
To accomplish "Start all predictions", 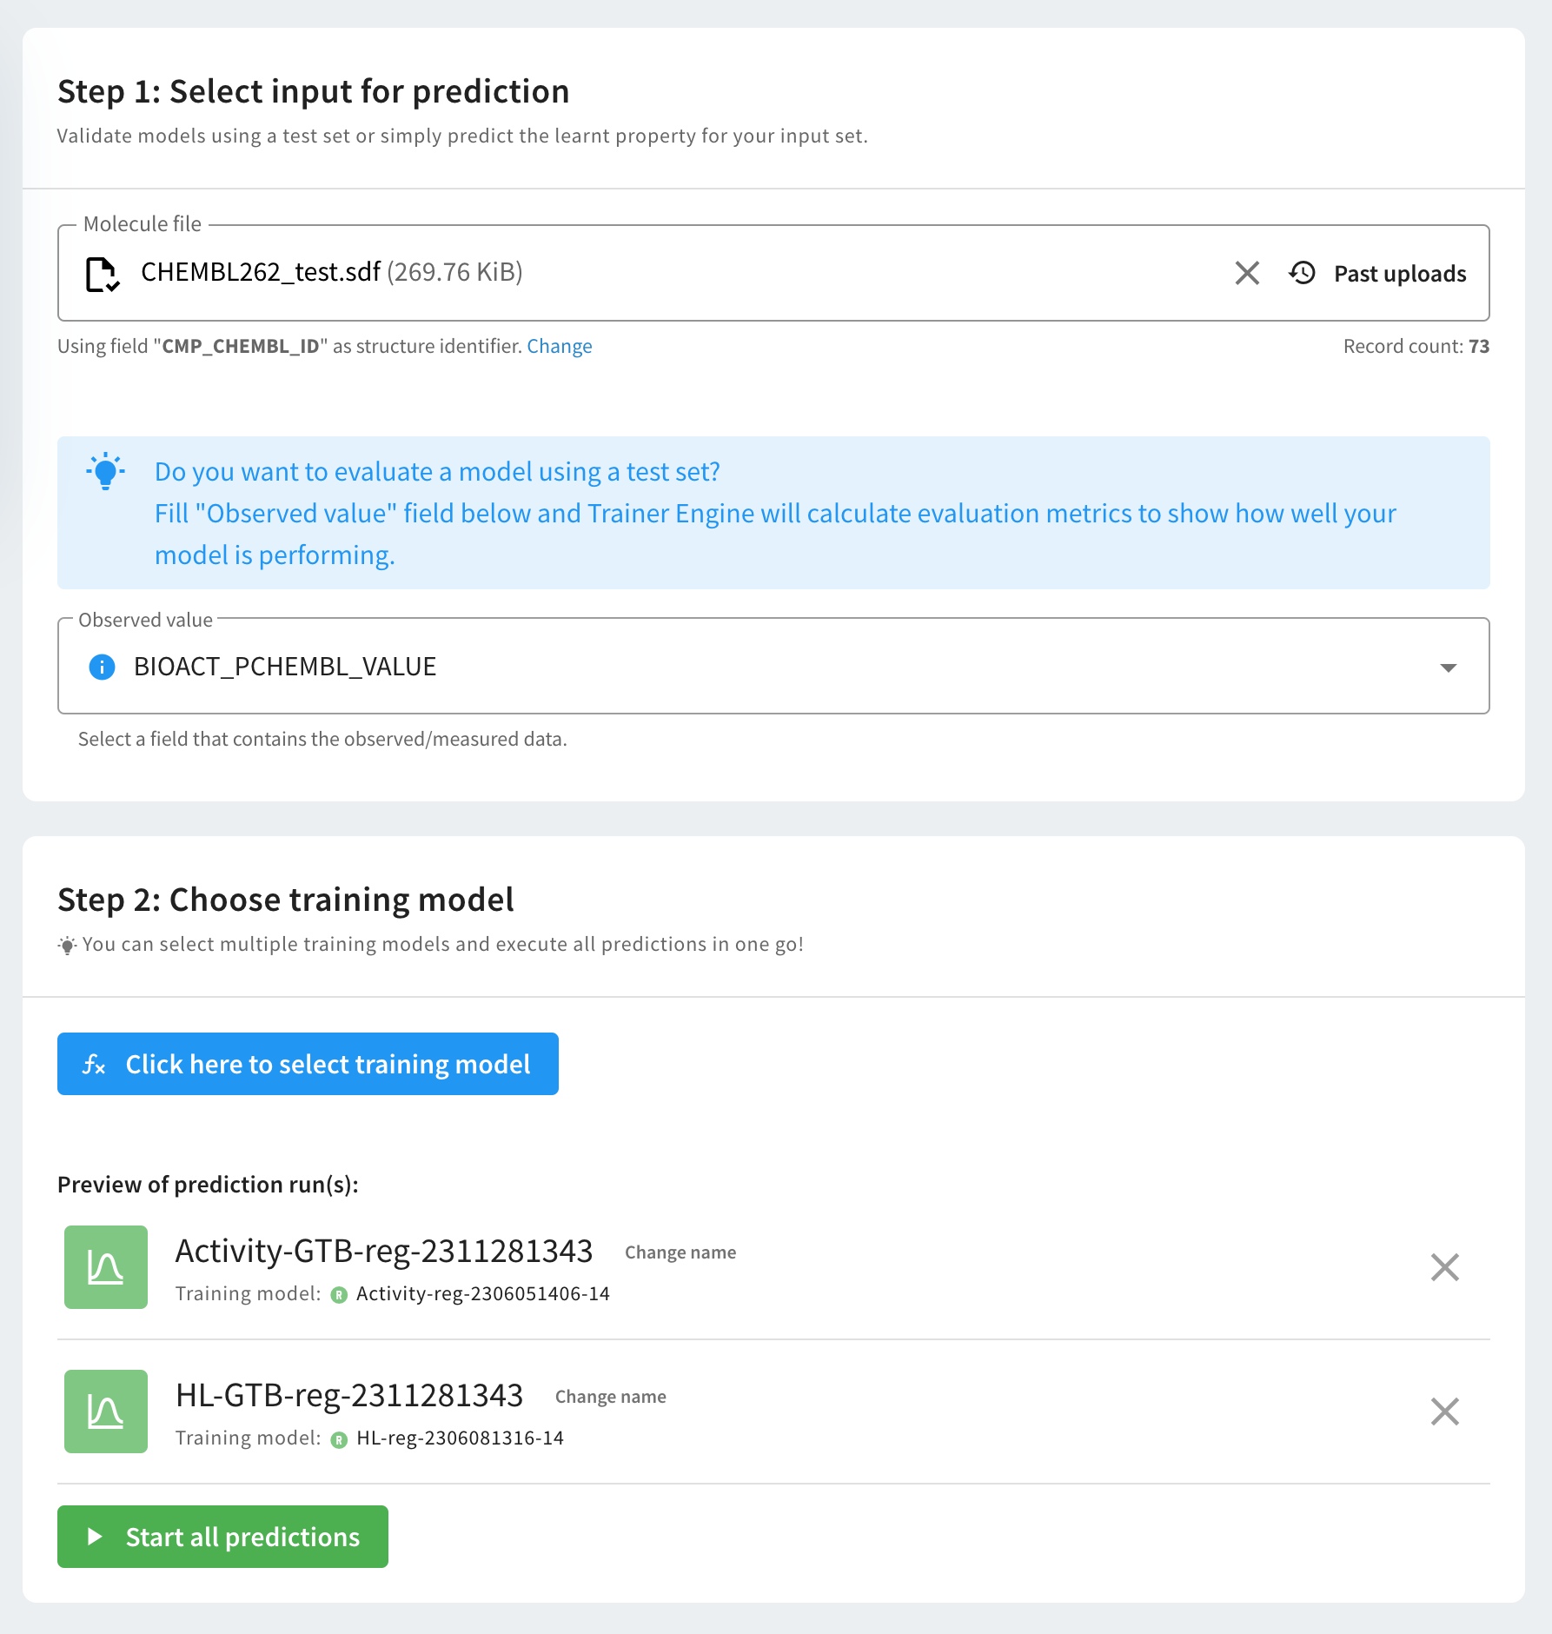I will pyautogui.click(x=222, y=1537).
